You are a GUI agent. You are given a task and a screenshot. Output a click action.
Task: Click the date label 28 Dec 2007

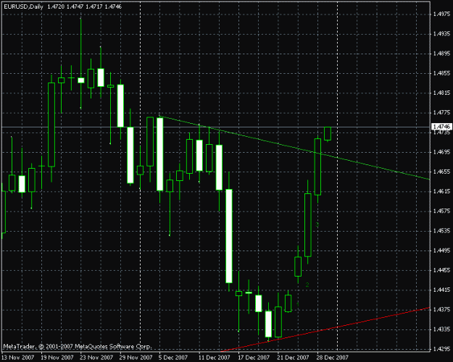[333, 358]
